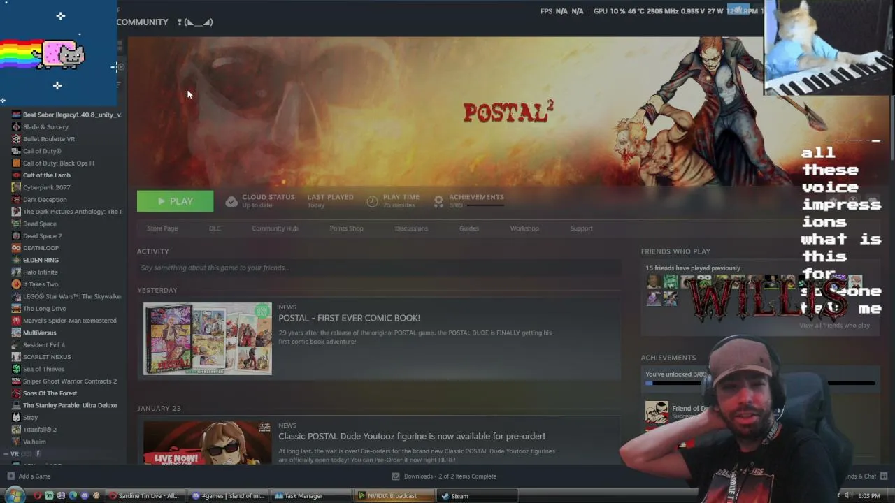
Task: Click the ELDEN RING game icon
Action: point(16,260)
